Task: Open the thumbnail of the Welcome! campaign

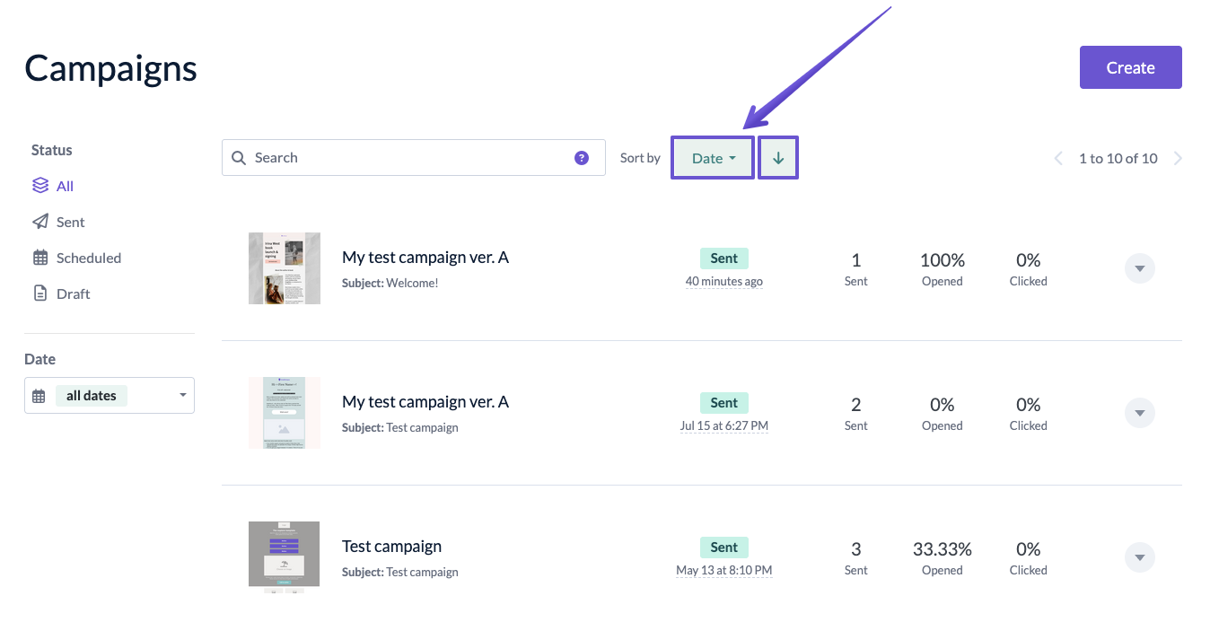Action: (x=285, y=268)
